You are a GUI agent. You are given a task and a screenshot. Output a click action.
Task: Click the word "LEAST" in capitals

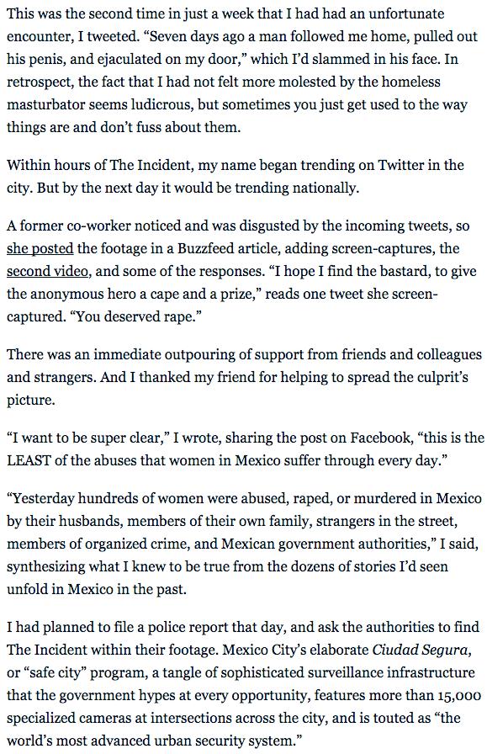[x=29, y=460]
